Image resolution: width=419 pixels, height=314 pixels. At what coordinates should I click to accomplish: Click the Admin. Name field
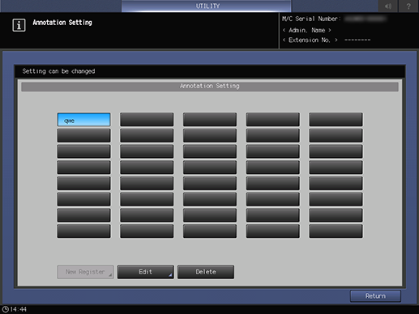click(307, 30)
